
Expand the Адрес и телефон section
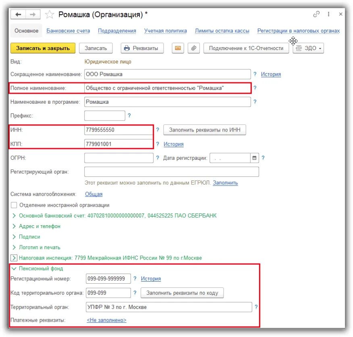[14, 226]
